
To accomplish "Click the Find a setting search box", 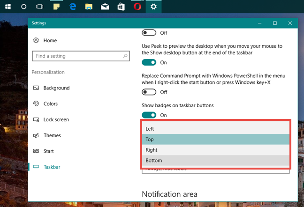I will click(x=81, y=56).
